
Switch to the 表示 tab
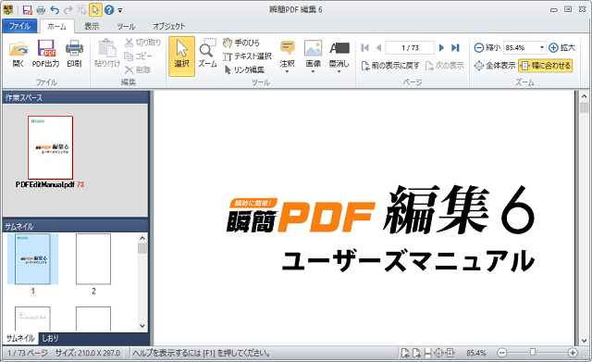92,26
